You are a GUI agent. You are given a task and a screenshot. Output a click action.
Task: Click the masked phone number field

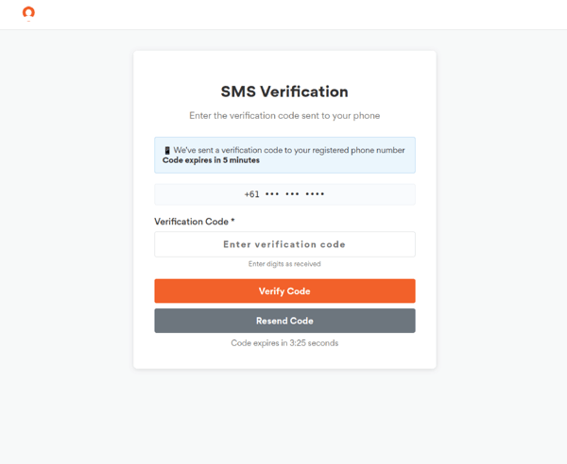point(284,194)
